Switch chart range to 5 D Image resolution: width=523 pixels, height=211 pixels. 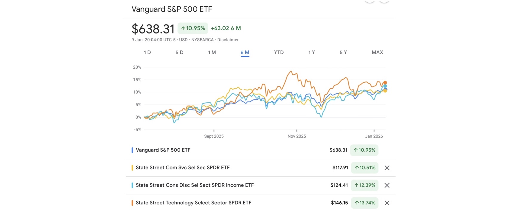tap(179, 53)
